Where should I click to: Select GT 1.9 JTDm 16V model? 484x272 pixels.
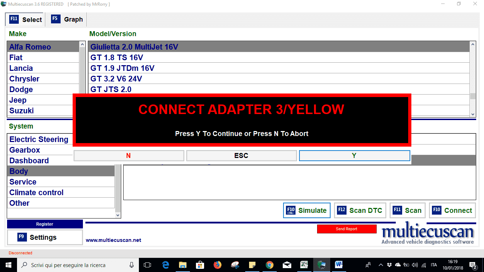click(x=123, y=68)
